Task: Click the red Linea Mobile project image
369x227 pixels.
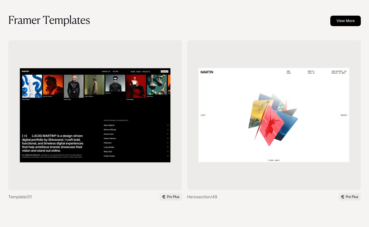Action: (136, 86)
